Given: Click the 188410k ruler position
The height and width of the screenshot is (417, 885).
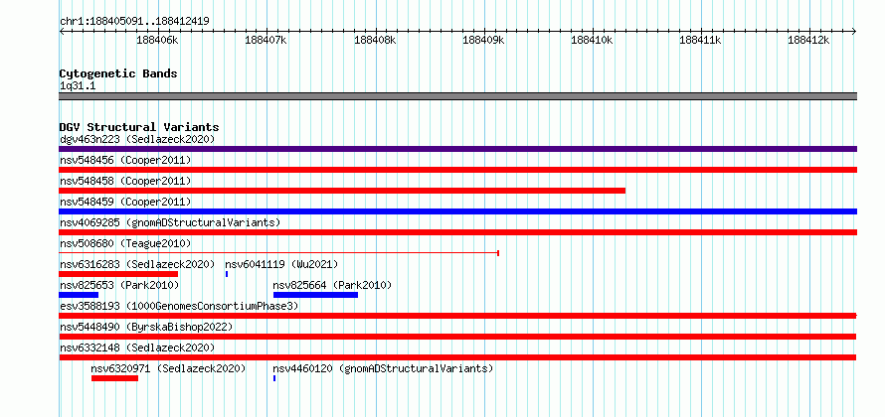Looking at the screenshot, I should point(592,40).
